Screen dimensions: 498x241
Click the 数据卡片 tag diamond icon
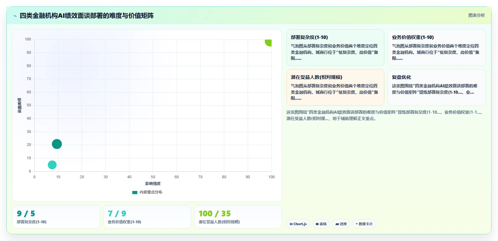click(x=357, y=224)
